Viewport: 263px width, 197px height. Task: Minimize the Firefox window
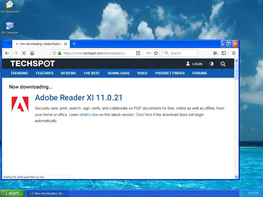223,44
